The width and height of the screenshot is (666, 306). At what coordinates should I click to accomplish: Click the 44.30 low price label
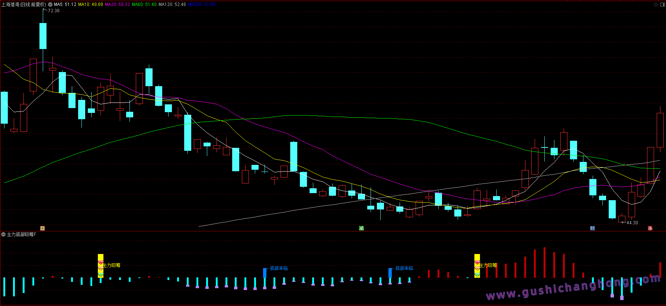coord(632,223)
